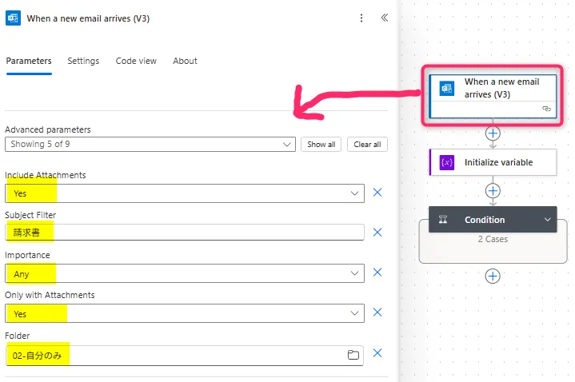This screenshot has width=575, height=382.
Task: Add step below Initialize variable
Action: (x=493, y=191)
